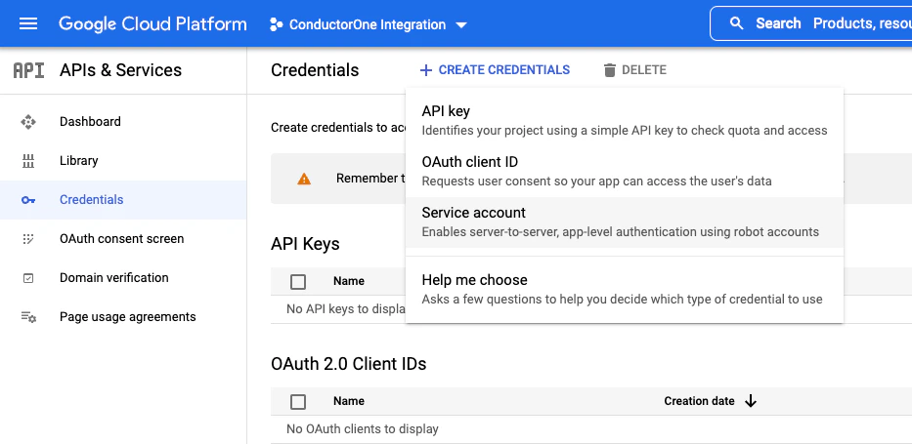
Task: Click the Credentials page title
Action: click(x=315, y=70)
